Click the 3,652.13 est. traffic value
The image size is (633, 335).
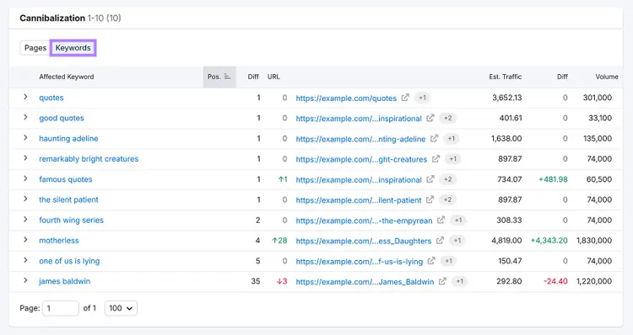click(506, 98)
